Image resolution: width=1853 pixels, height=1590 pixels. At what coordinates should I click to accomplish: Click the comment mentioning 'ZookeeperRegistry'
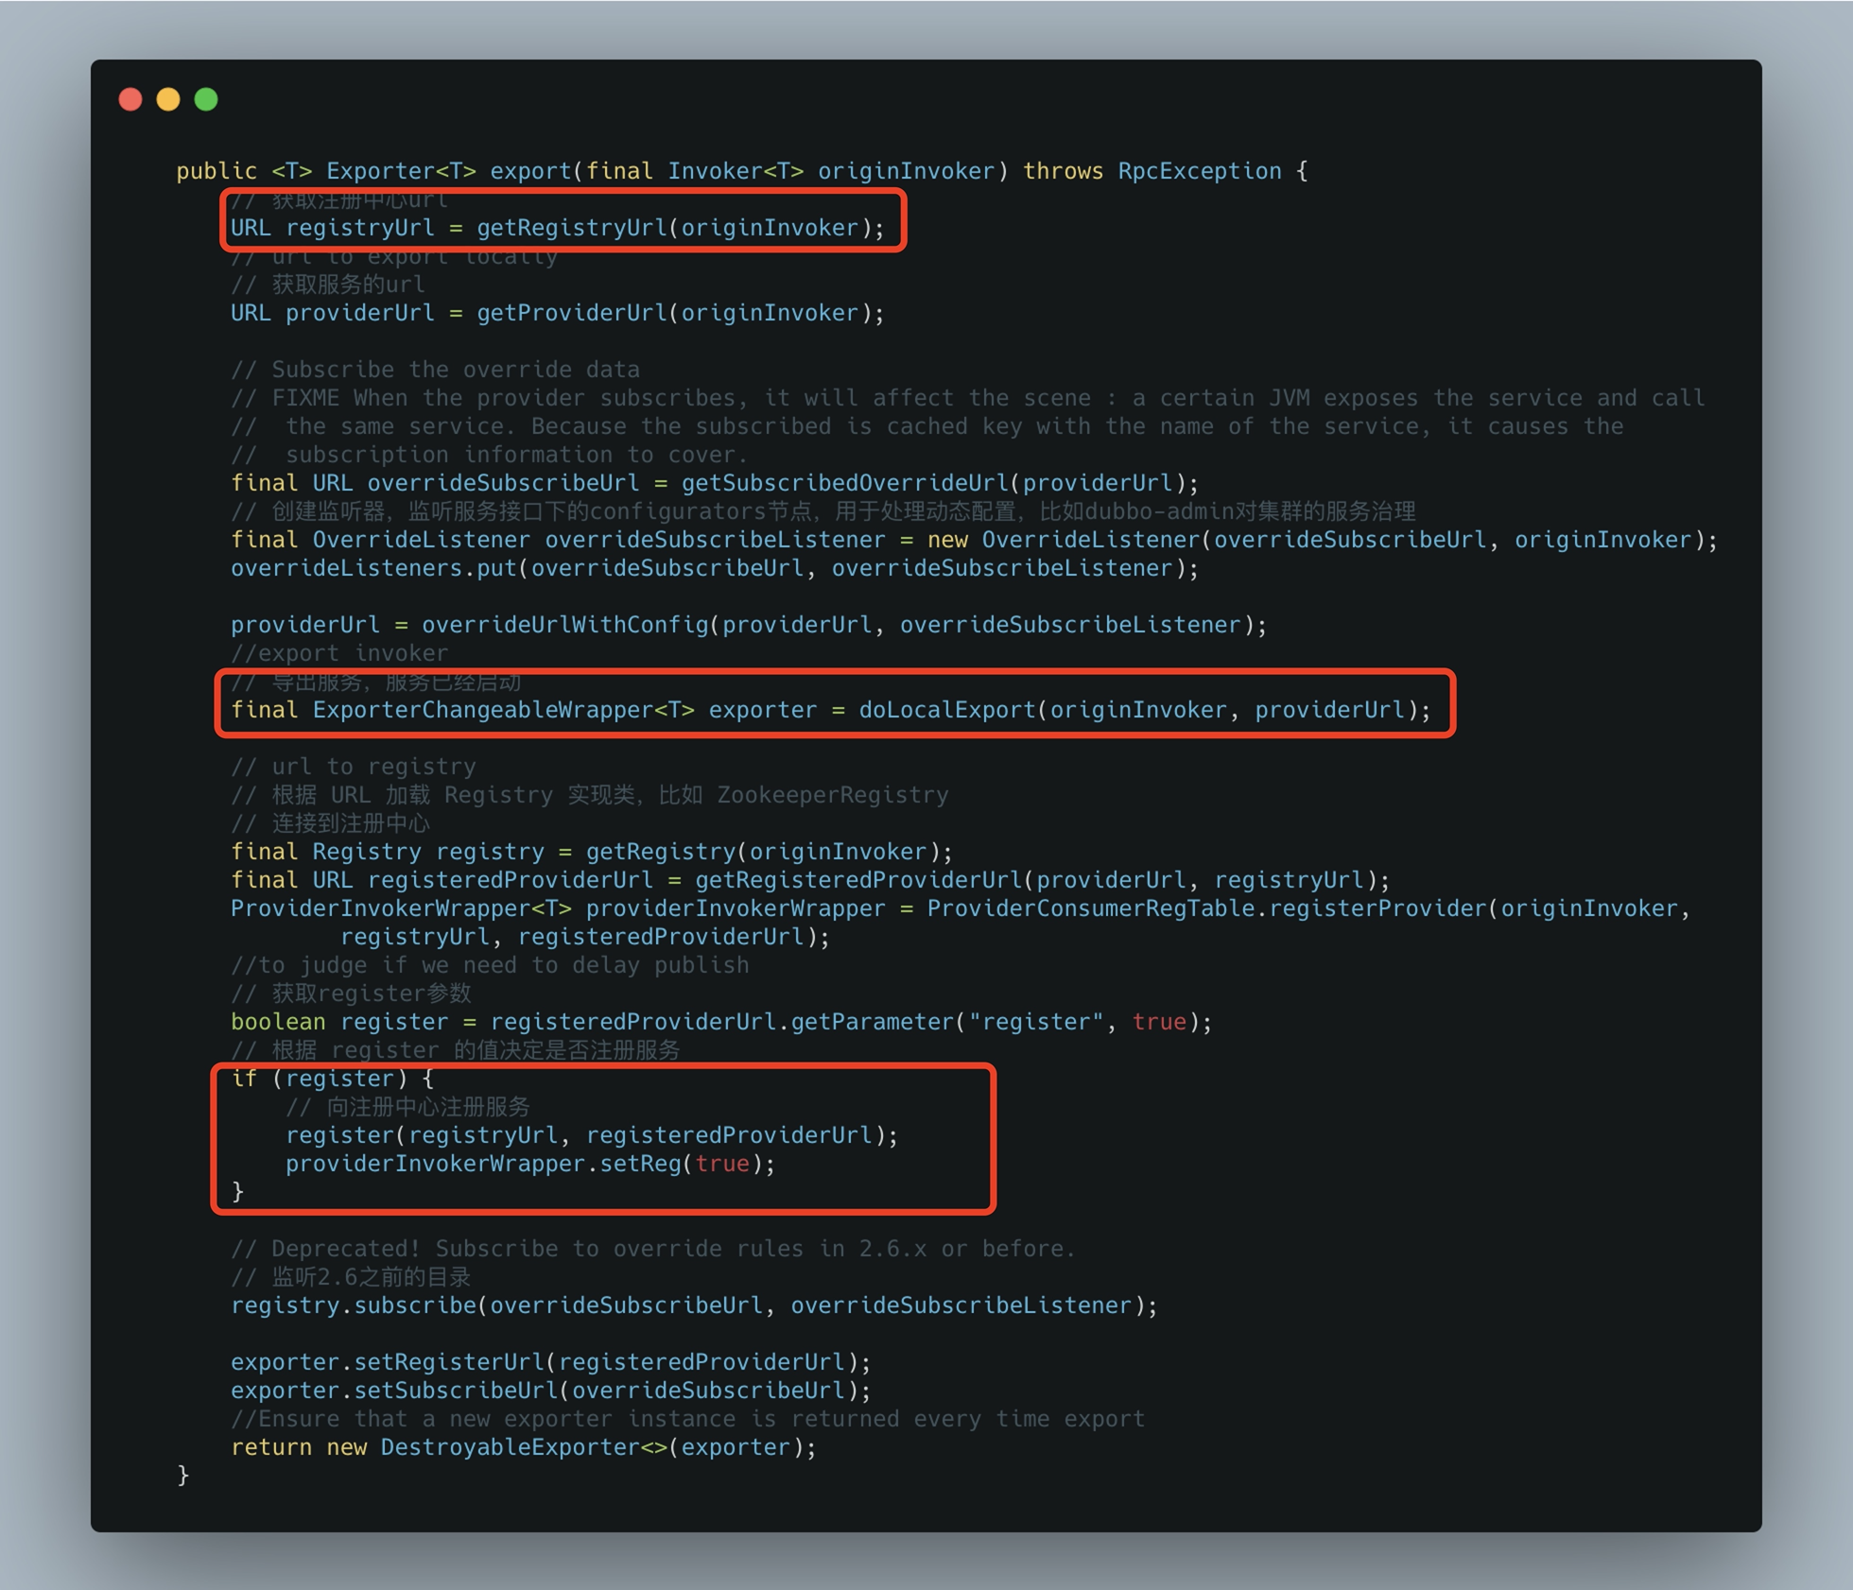click(x=590, y=795)
